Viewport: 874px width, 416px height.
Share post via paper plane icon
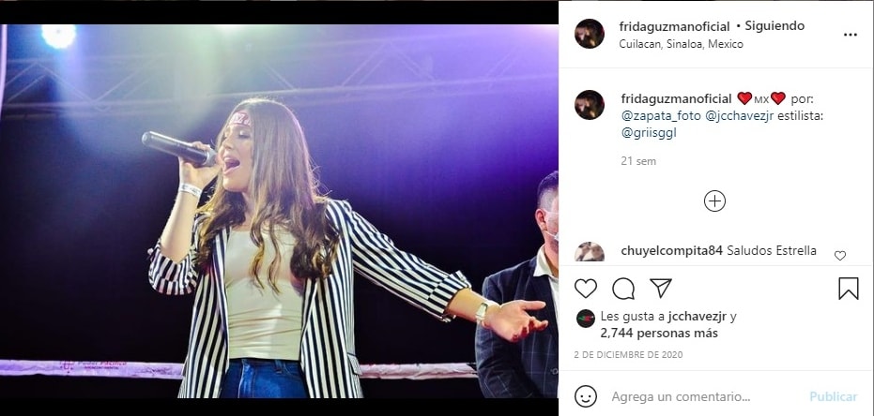[x=661, y=289]
